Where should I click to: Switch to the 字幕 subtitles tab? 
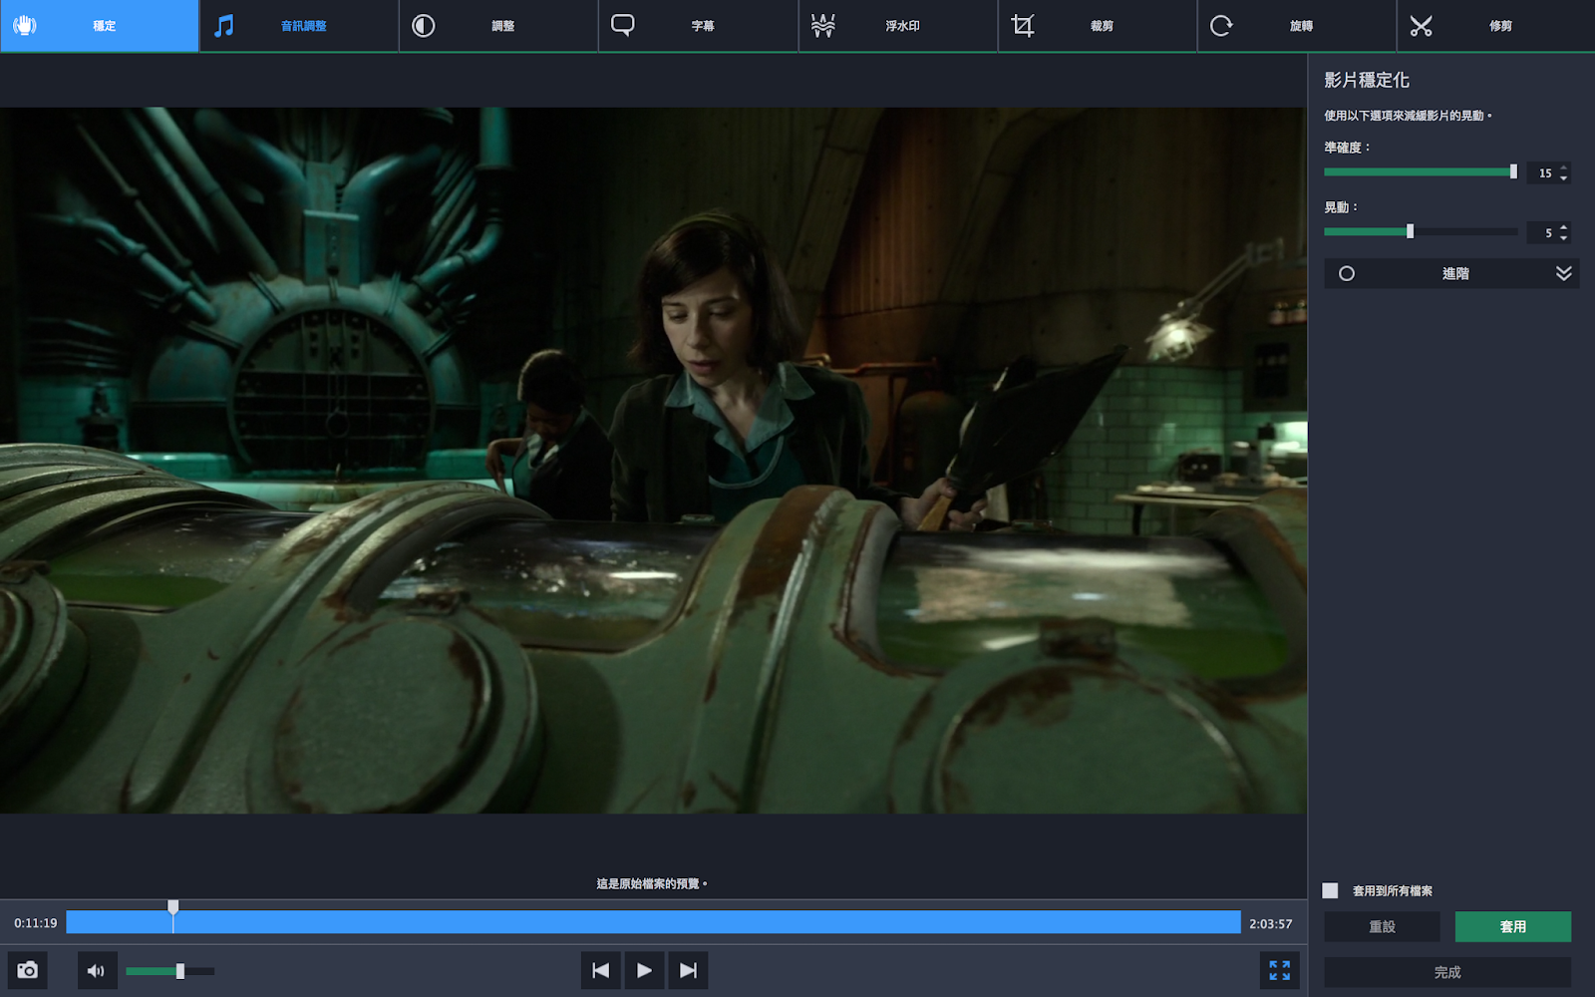[x=698, y=26]
